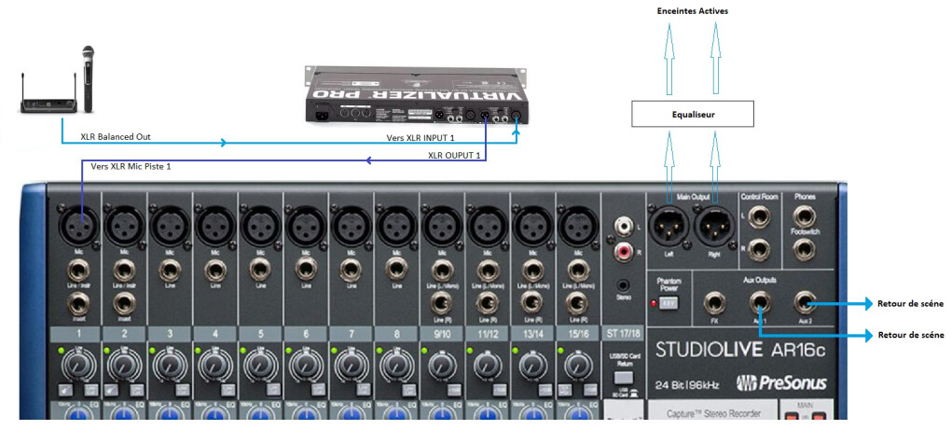Screen dimensions: 951x430
Task: Enable Low Cut on channel 3
Action: tap(182, 390)
